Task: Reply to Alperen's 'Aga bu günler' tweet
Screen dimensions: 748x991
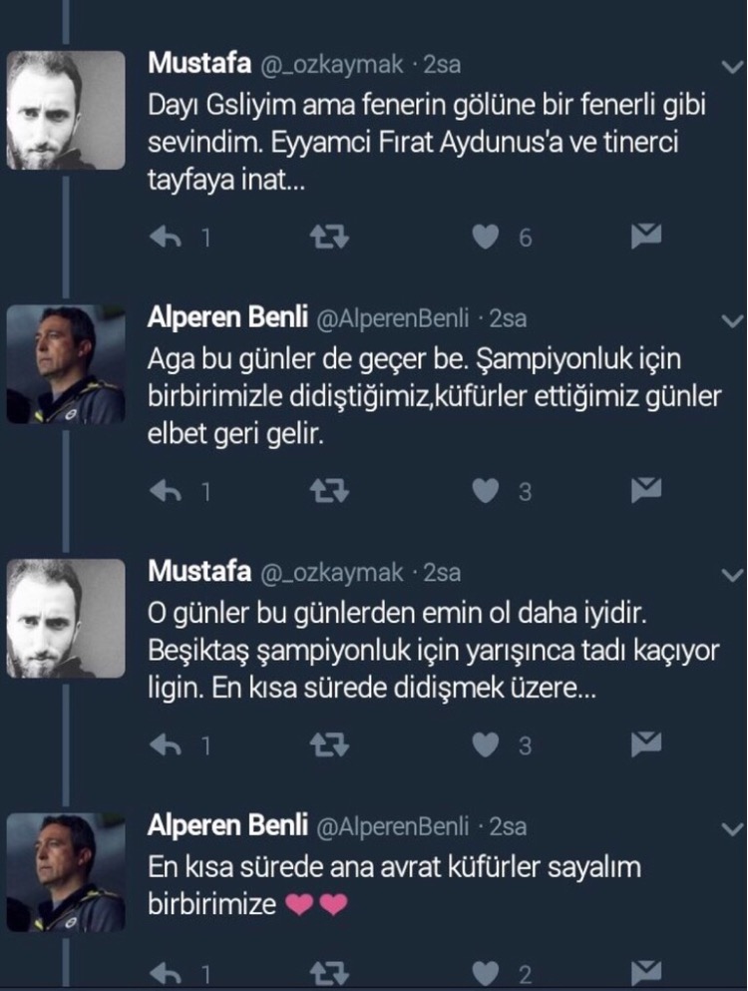Action: [x=164, y=491]
